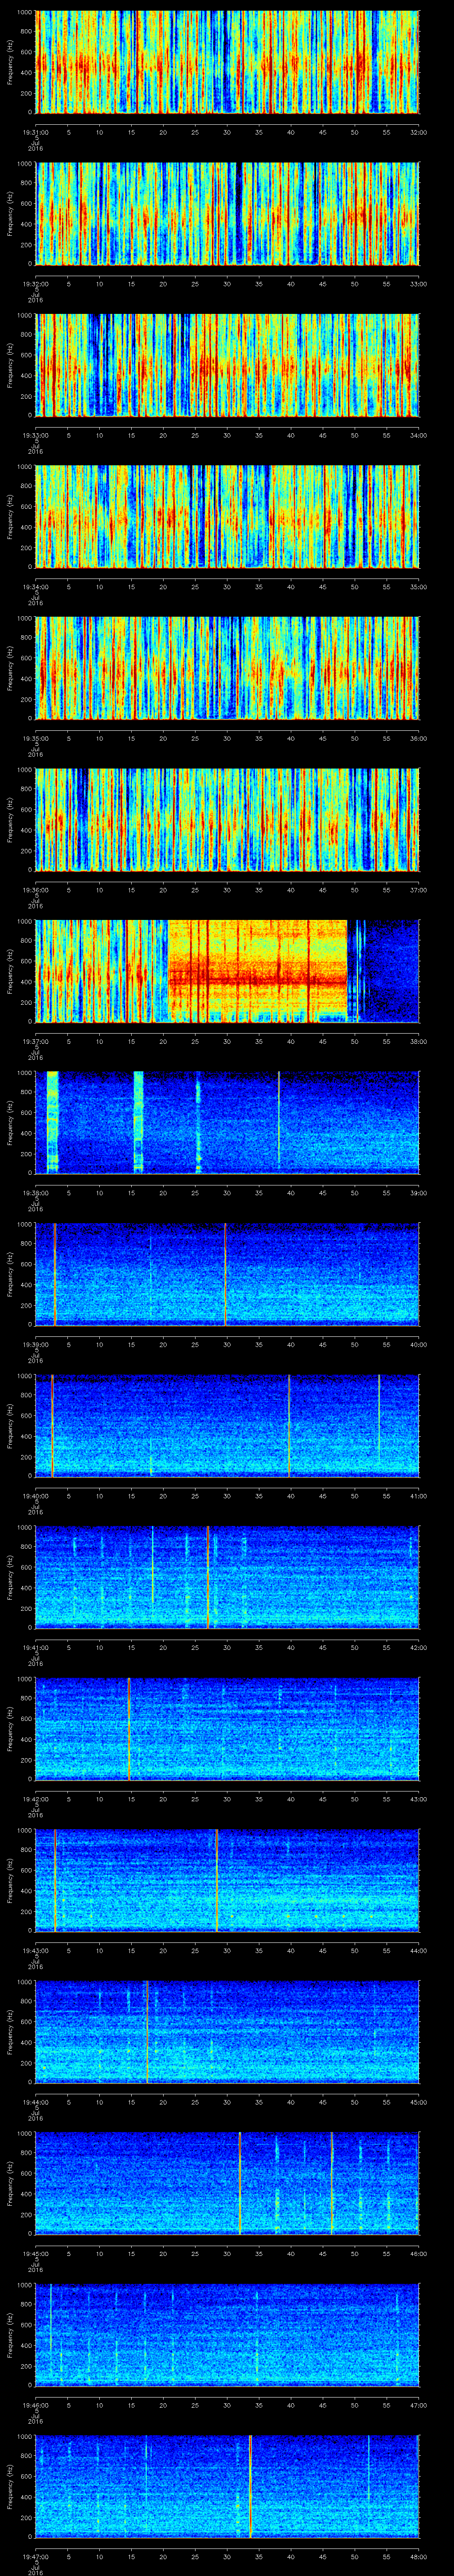Choose the spectrogram panel starting at 19:35:00
Viewport: 454px width, 2576px height.
227,668
